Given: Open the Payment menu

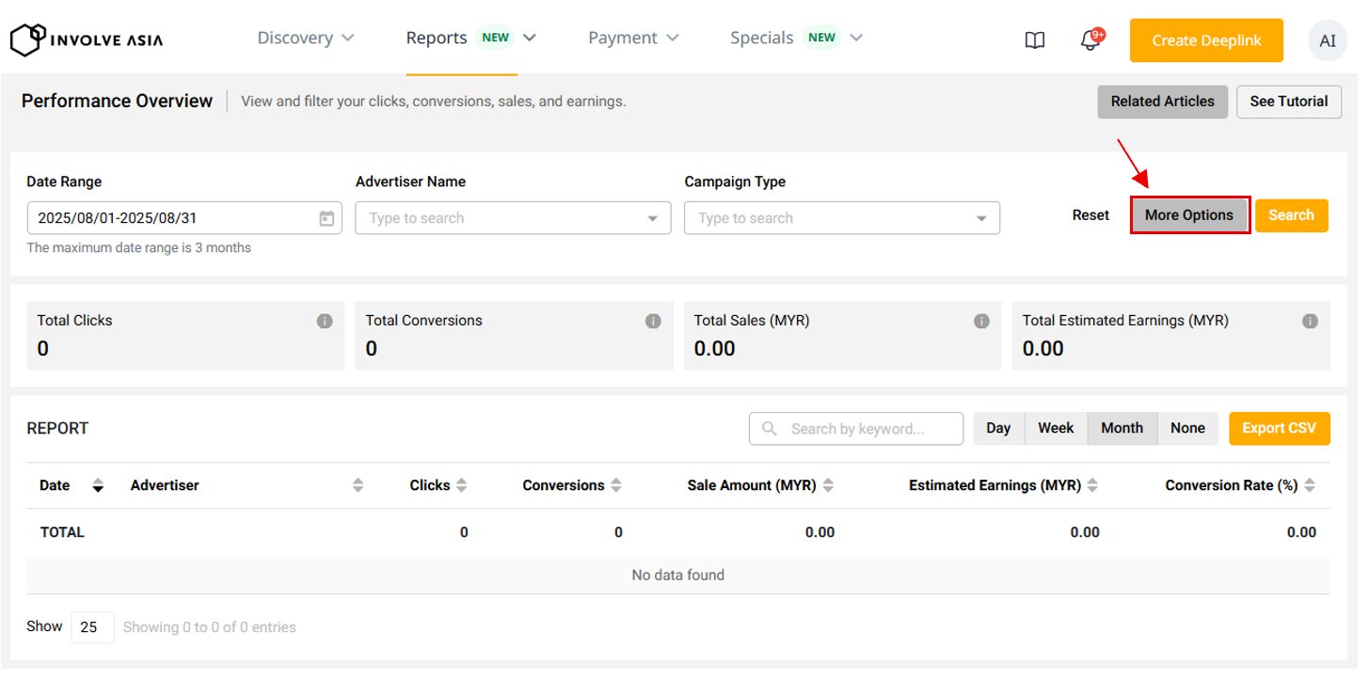Looking at the screenshot, I should [x=633, y=39].
